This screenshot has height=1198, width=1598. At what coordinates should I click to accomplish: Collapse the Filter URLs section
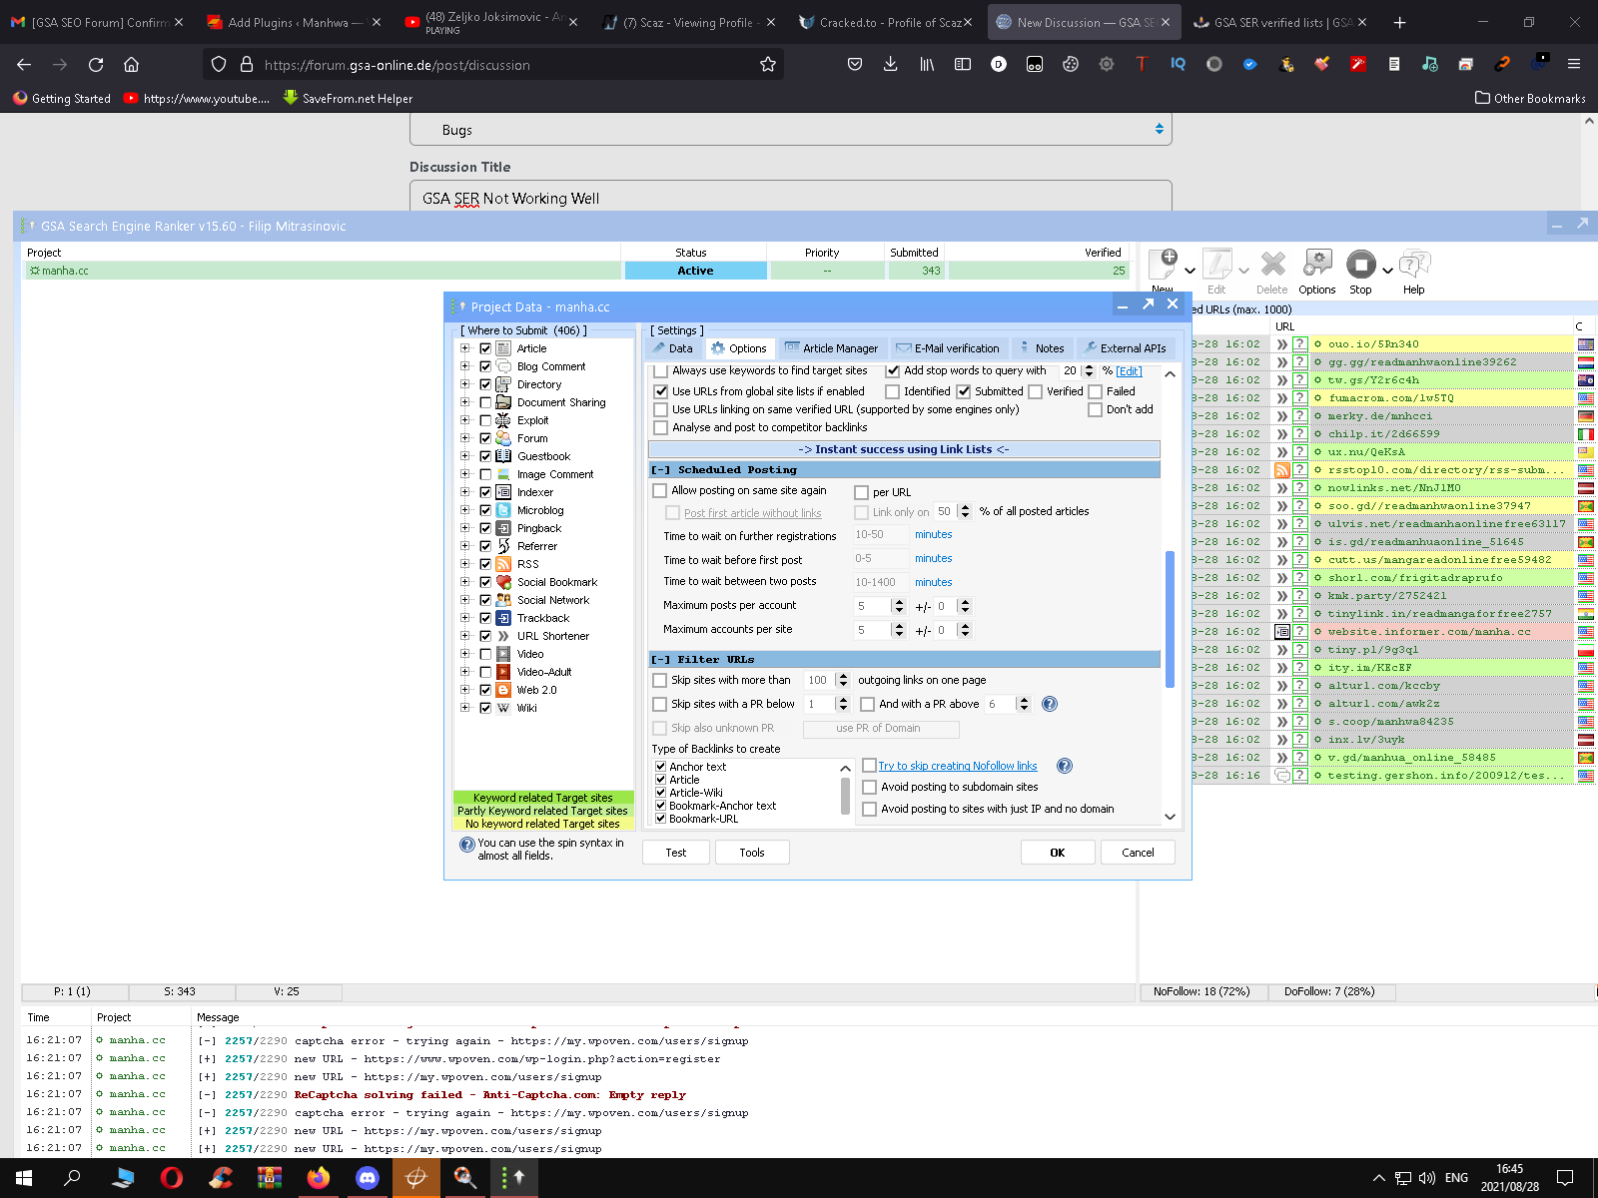661,659
